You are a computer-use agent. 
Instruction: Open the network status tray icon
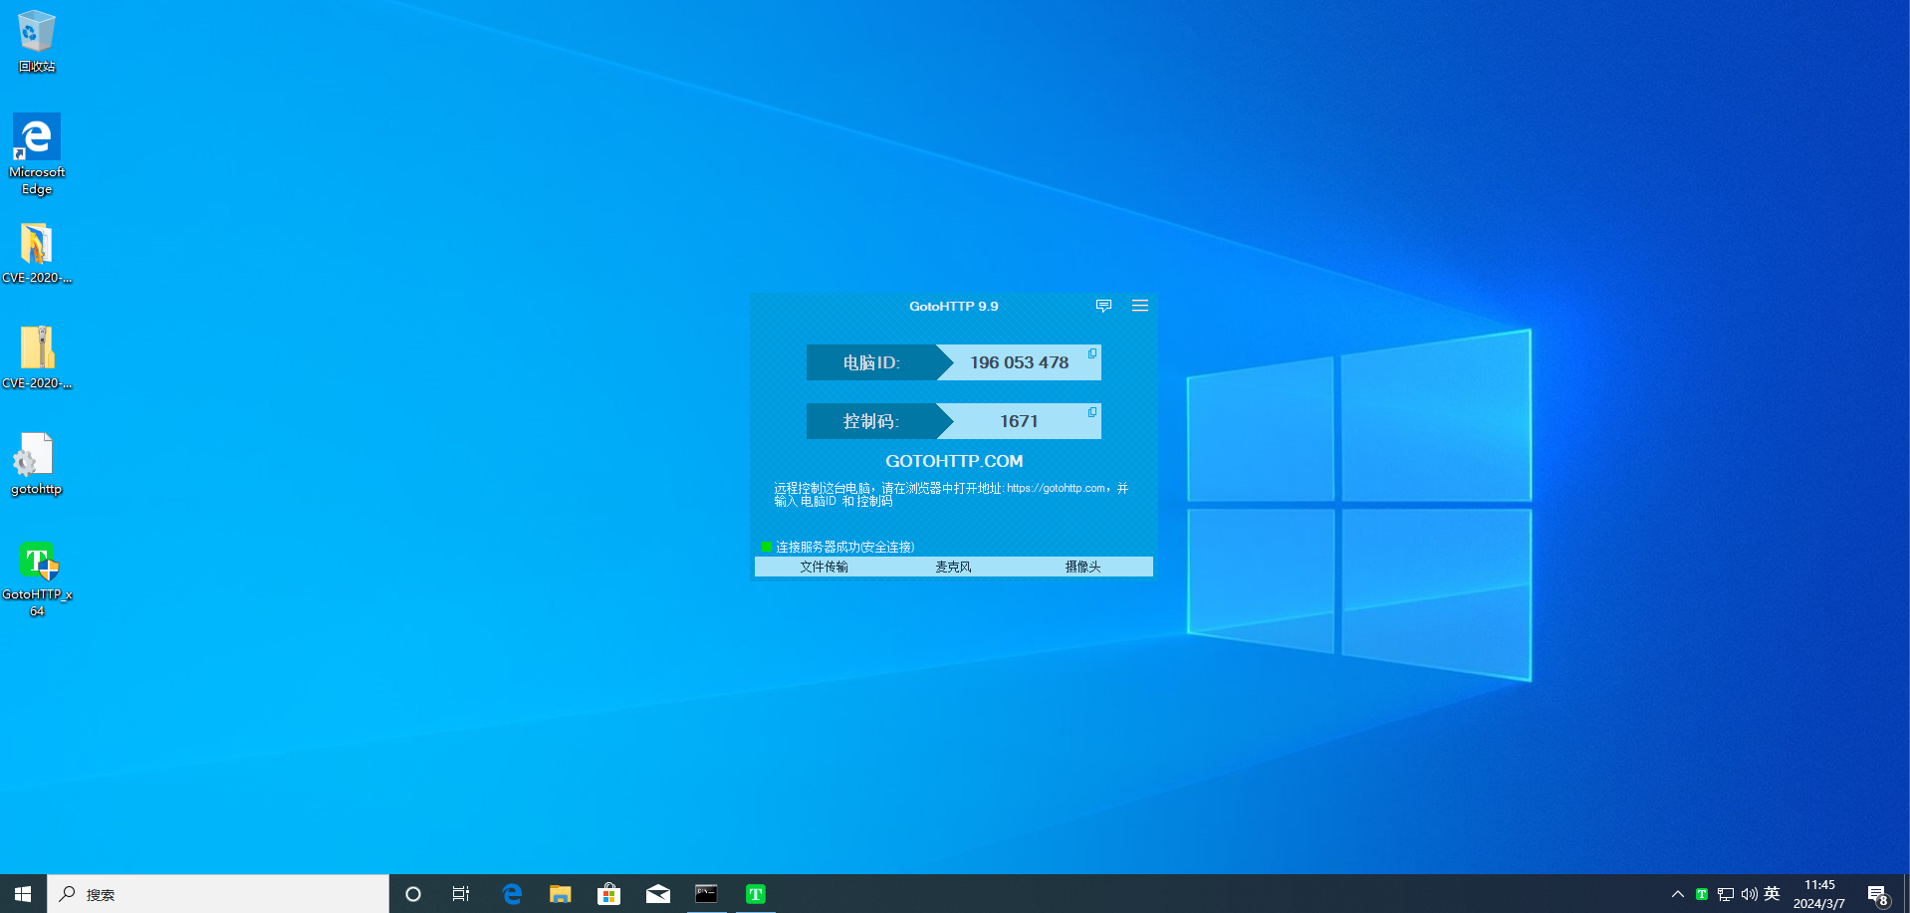tap(1726, 894)
